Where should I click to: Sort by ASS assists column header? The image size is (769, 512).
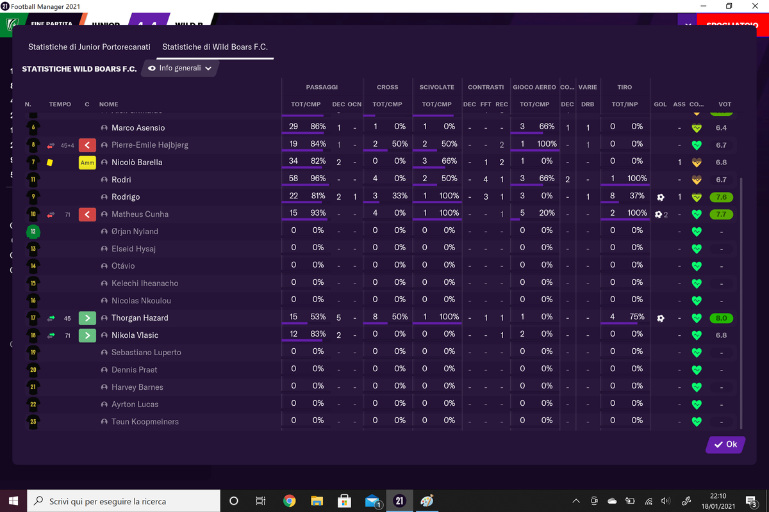[679, 104]
